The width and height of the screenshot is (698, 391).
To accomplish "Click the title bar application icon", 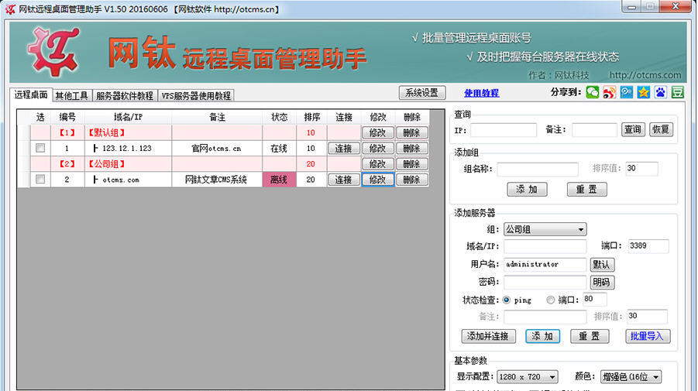I will 10,9.
